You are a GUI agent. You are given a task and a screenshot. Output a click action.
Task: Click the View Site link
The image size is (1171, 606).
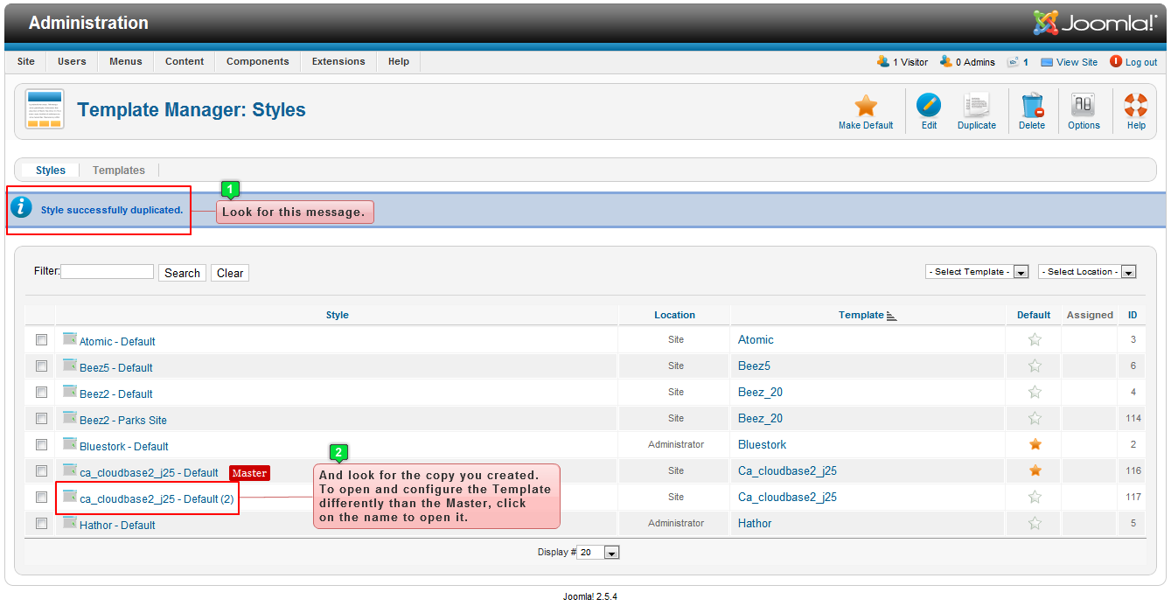1077,62
